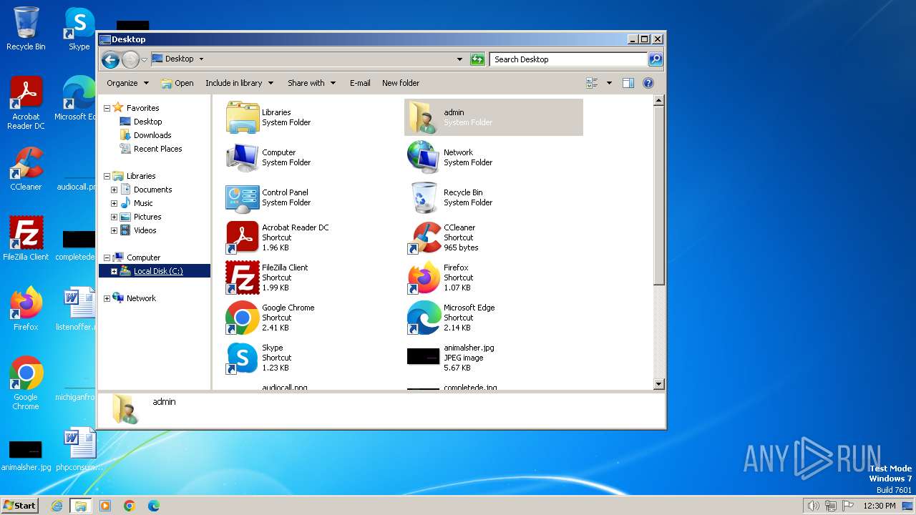Select Local Disk (C:) in navigation tree
Viewport: 916px width, 515px height.
(x=158, y=271)
